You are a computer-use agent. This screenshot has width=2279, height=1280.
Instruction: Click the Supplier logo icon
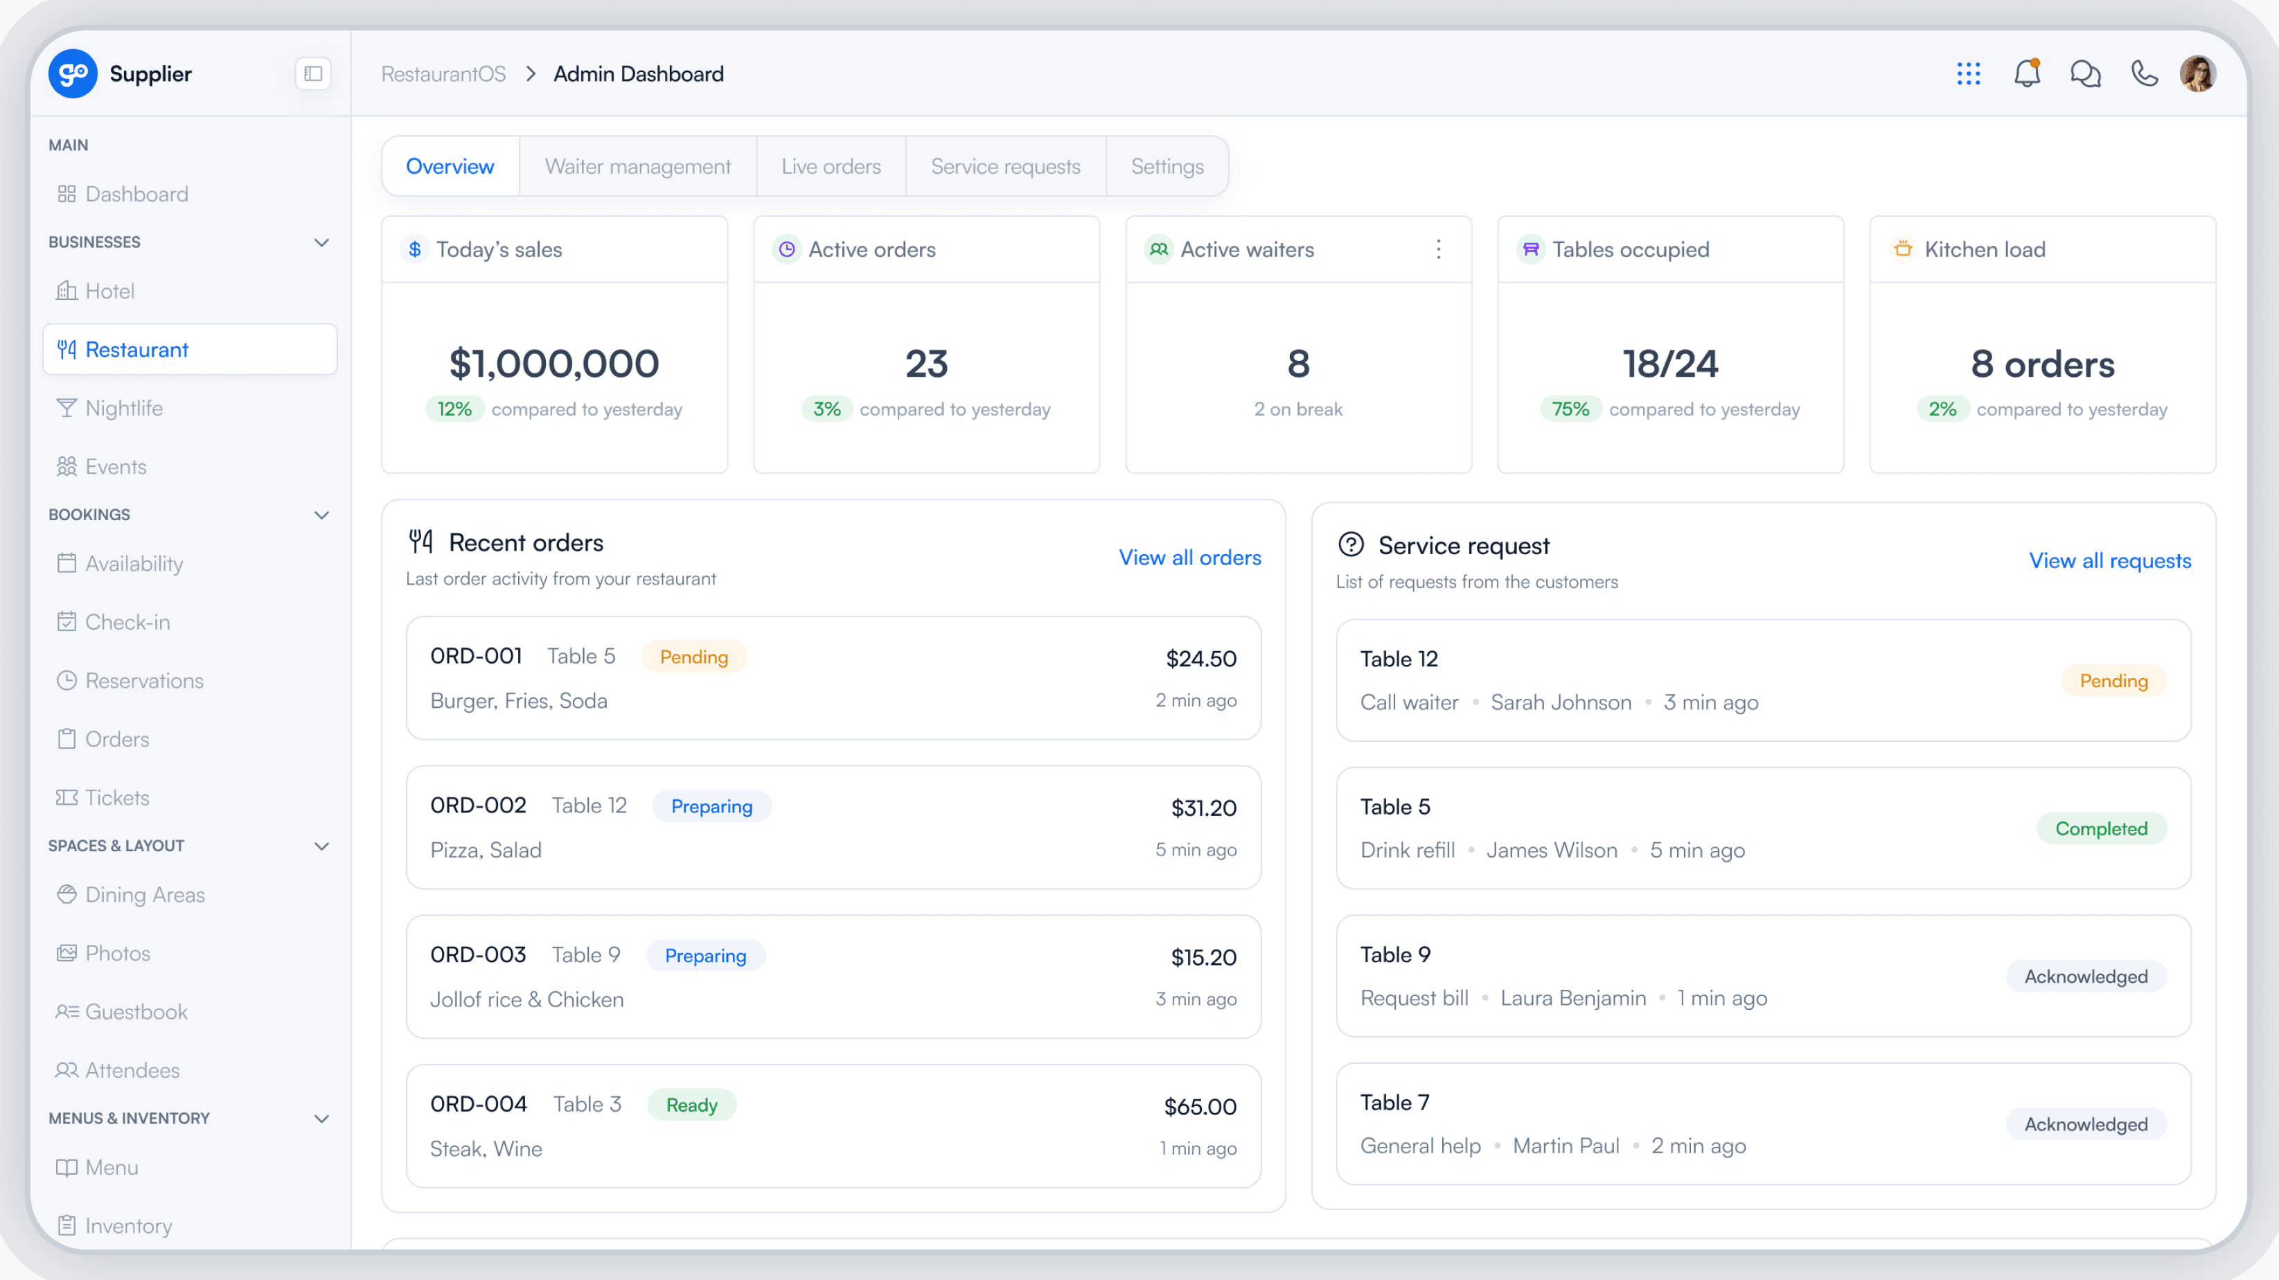click(73, 73)
